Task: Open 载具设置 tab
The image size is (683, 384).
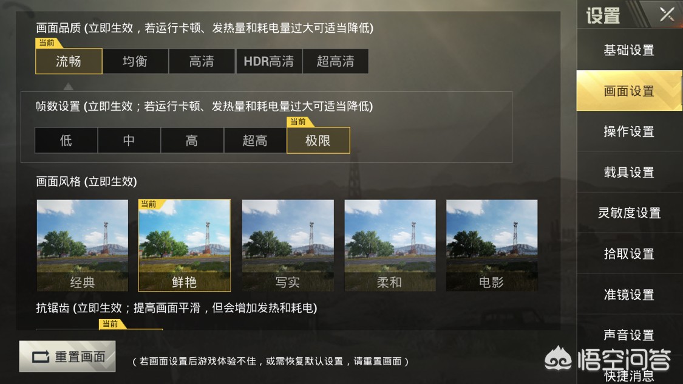Action: tap(630, 172)
